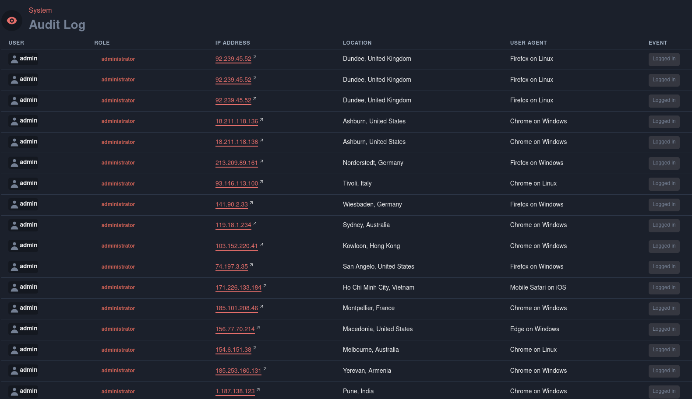Open external link icon beside 74.197.3.35
The image size is (692, 399).
point(251,265)
